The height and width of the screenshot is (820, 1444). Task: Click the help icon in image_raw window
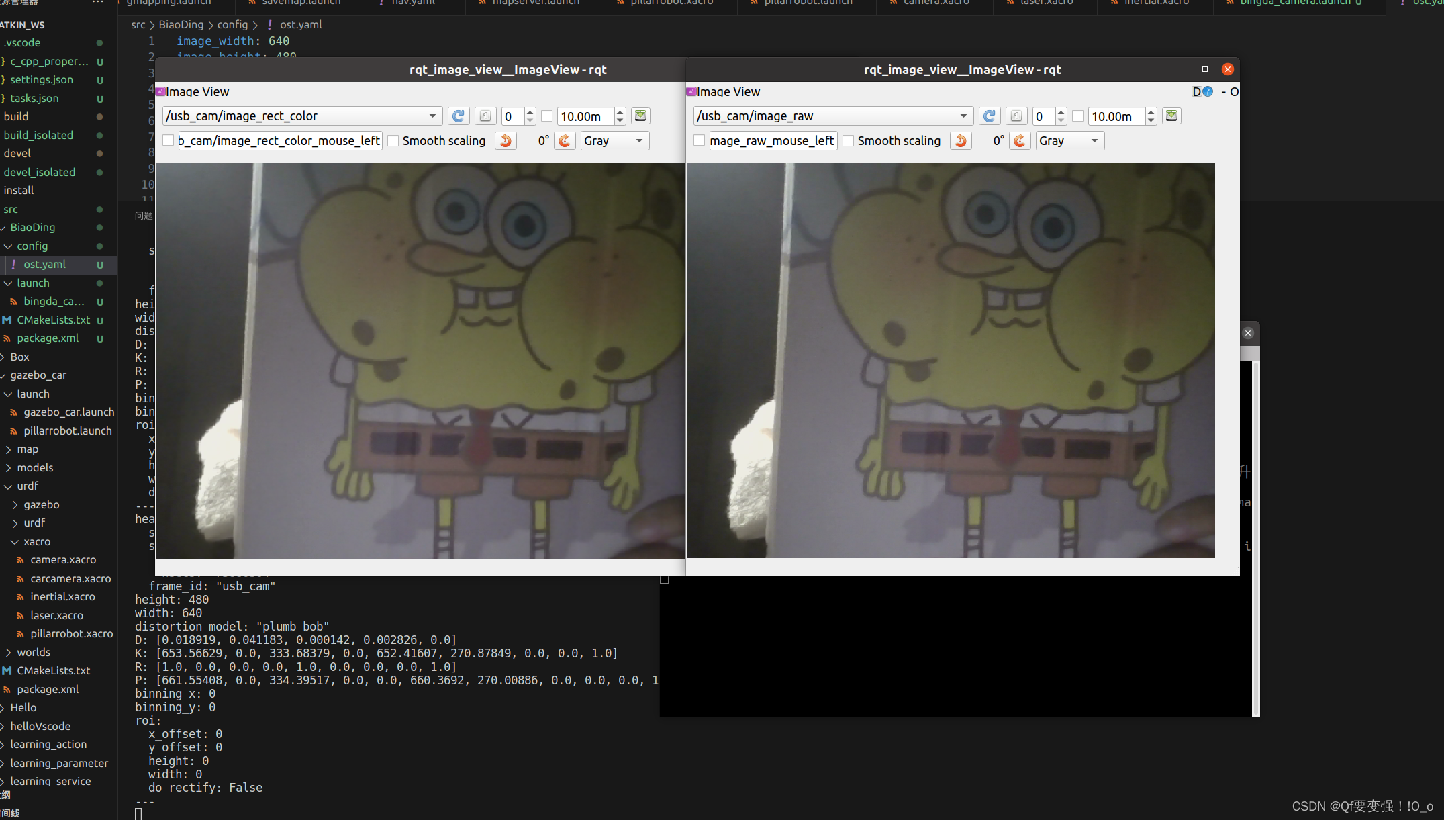click(x=1208, y=91)
